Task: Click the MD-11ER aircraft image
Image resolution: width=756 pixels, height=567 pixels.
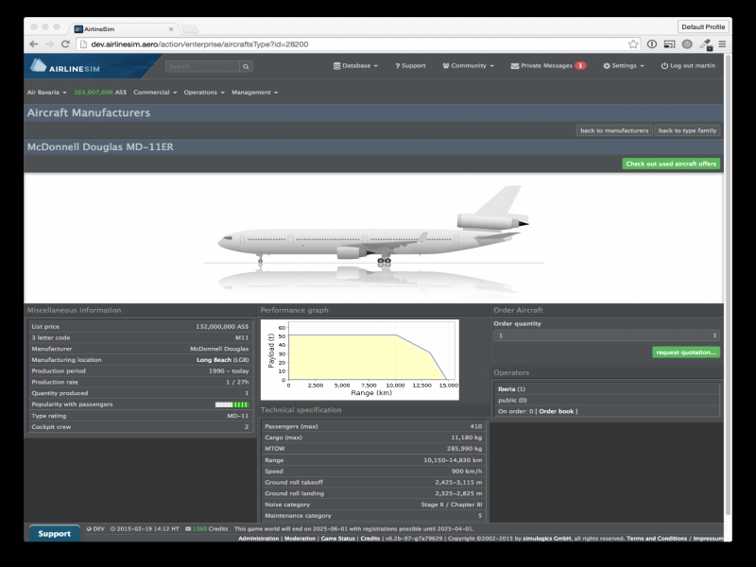Action: [373, 238]
